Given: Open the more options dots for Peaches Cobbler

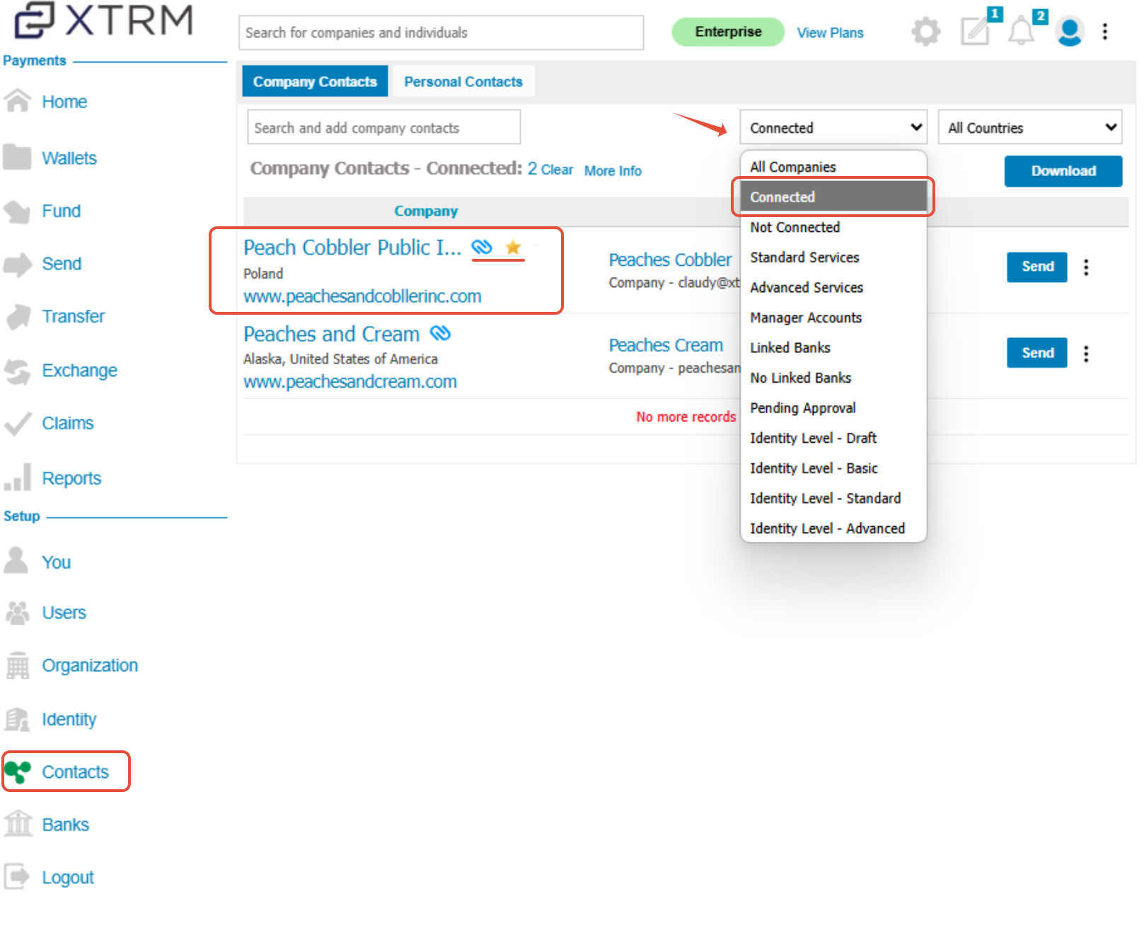Looking at the screenshot, I should (1086, 267).
